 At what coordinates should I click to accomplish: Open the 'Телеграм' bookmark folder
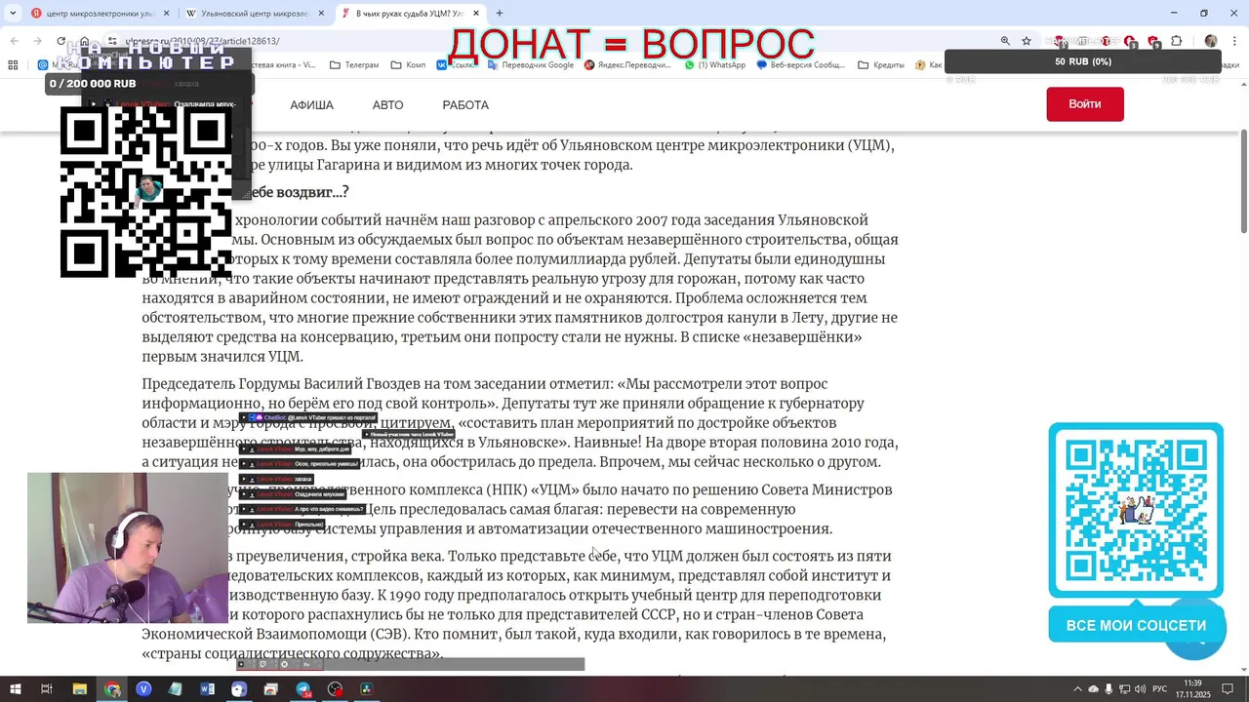click(x=354, y=65)
